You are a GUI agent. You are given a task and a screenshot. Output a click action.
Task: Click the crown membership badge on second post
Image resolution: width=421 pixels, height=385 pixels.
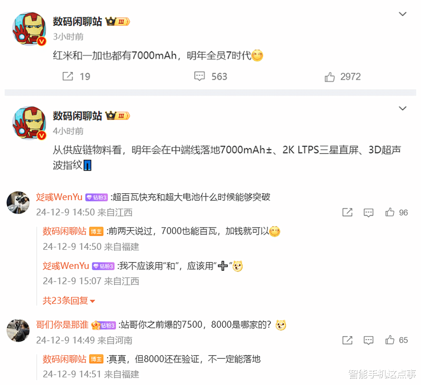tap(118, 116)
